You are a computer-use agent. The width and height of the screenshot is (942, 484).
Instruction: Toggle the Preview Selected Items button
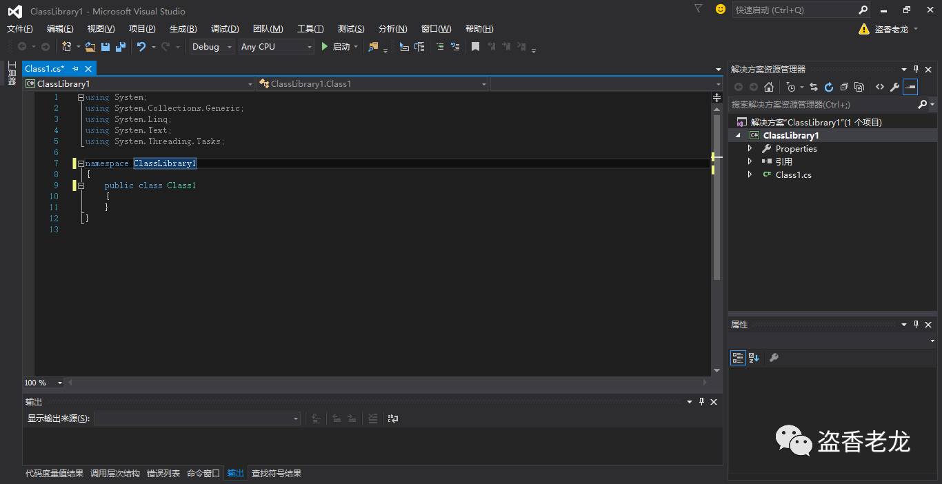(x=910, y=87)
